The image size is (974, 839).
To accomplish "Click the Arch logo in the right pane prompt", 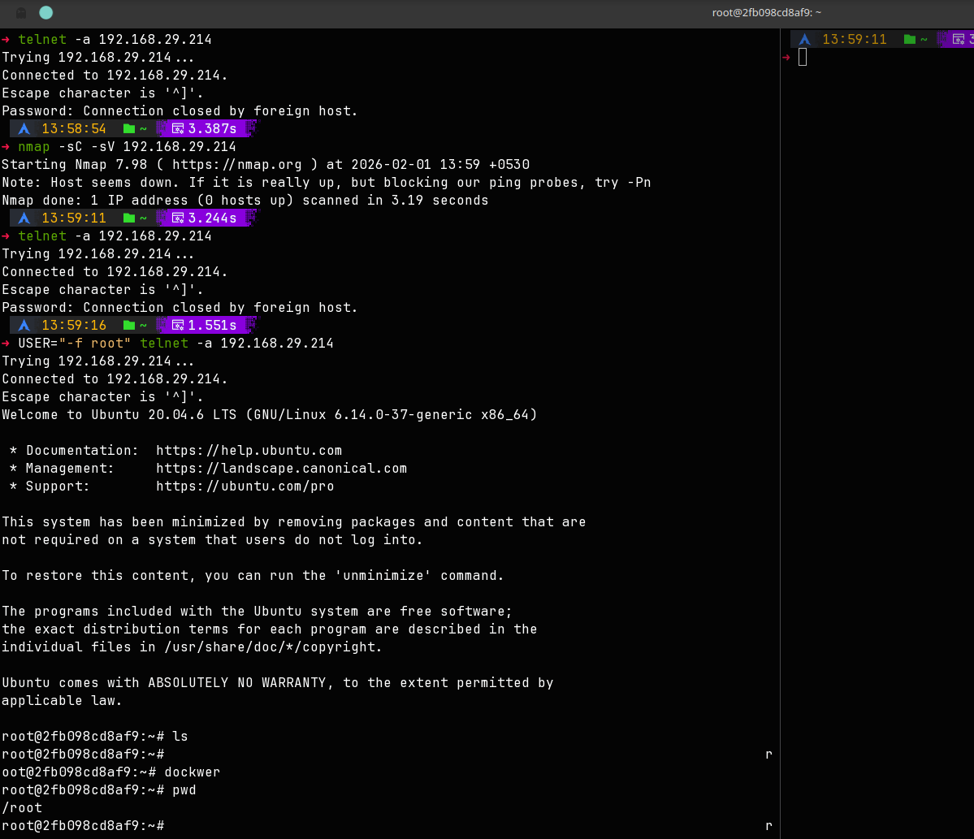I will (805, 39).
